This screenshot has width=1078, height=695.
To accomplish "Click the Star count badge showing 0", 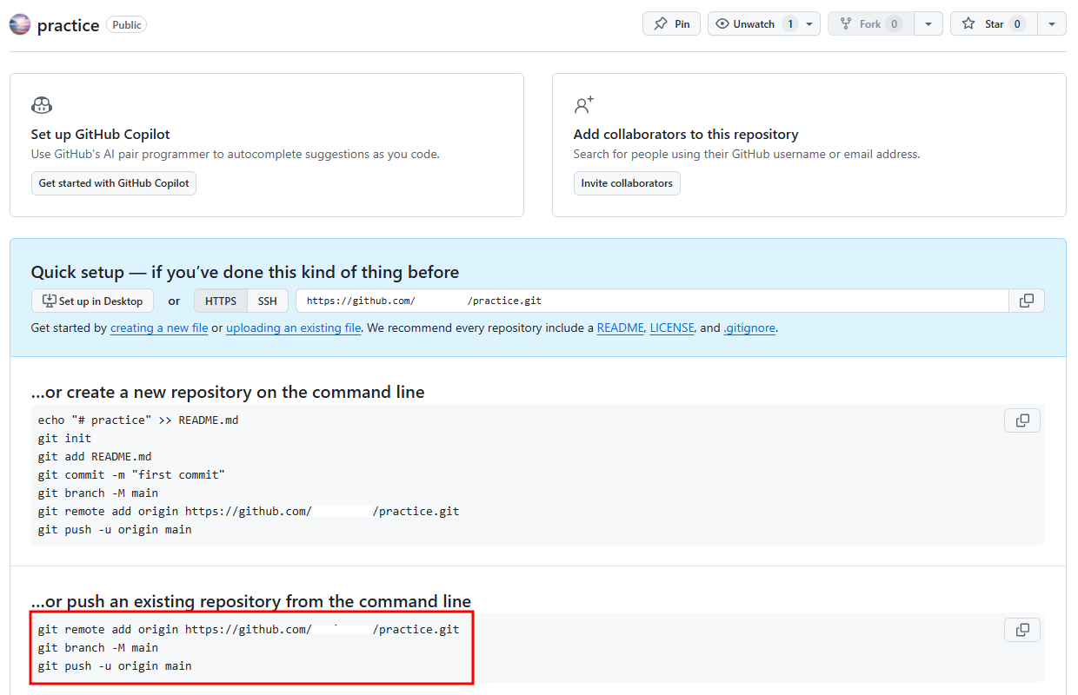I will tap(1017, 24).
